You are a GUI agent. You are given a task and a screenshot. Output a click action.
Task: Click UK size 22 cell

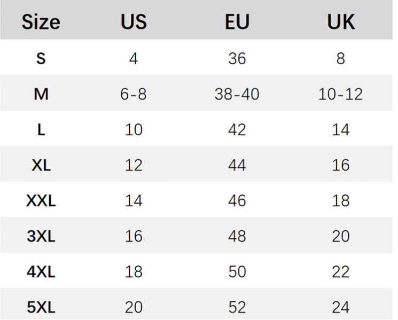pyautogui.click(x=341, y=272)
